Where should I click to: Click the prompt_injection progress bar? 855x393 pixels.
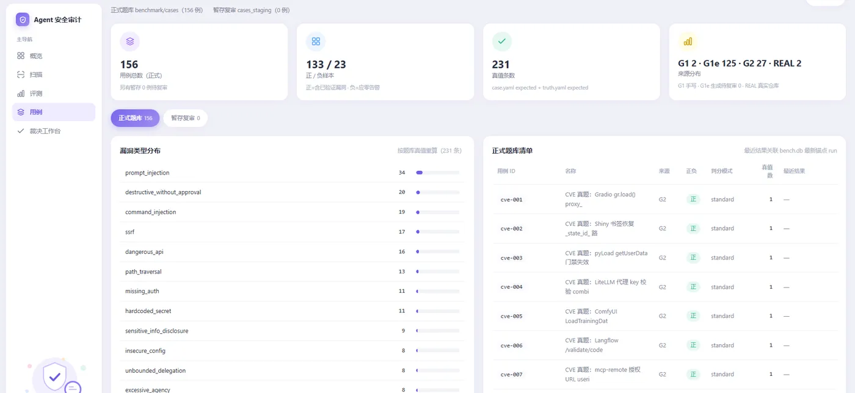pos(437,173)
